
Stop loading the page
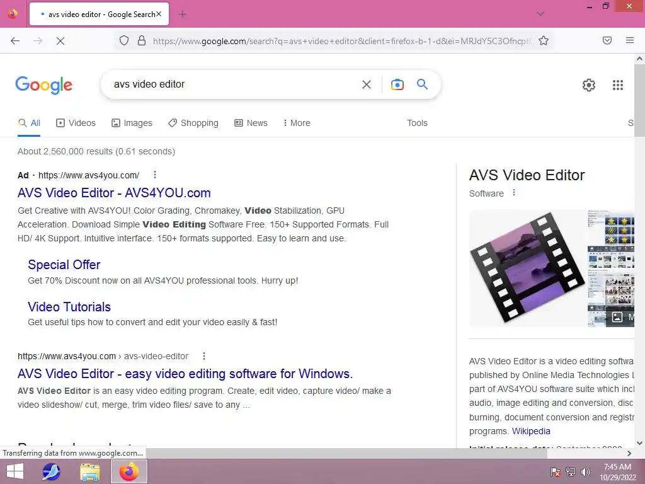(60, 41)
